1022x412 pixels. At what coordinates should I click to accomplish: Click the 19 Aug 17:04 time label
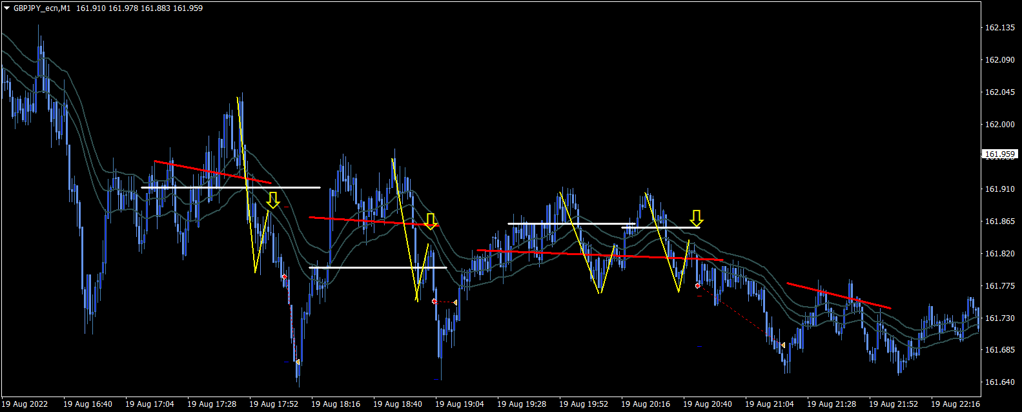150,404
